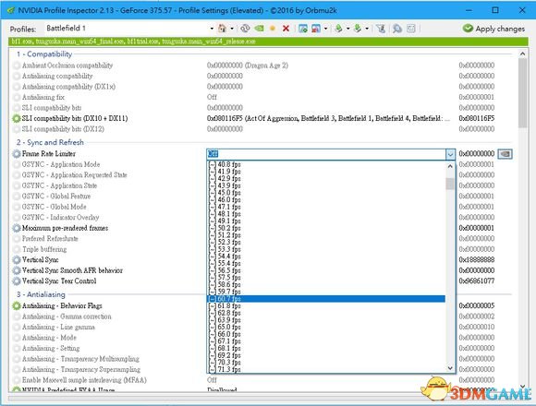Click the green application executables bar

[x=268, y=42]
